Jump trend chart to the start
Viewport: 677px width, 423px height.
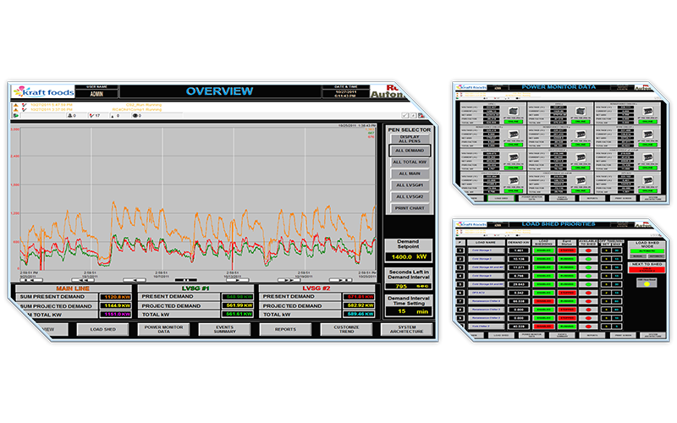(31, 280)
